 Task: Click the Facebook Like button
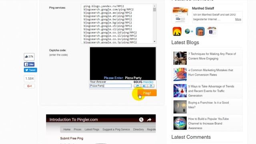point(29,64)
